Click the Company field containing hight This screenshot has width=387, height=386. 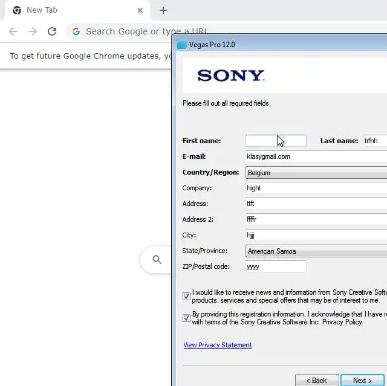click(x=316, y=188)
